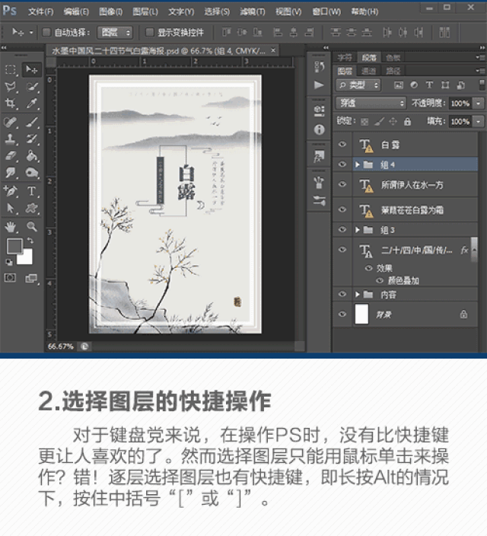Open the blend mode 穿透 dropdown
Viewport: 487px width, 536px height.
[x=371, y=103]
